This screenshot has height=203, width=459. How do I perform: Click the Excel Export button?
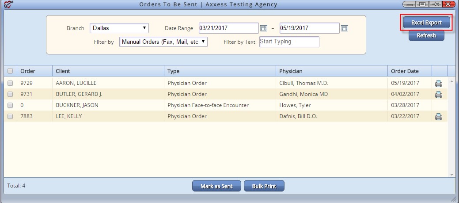coord(426,23)
